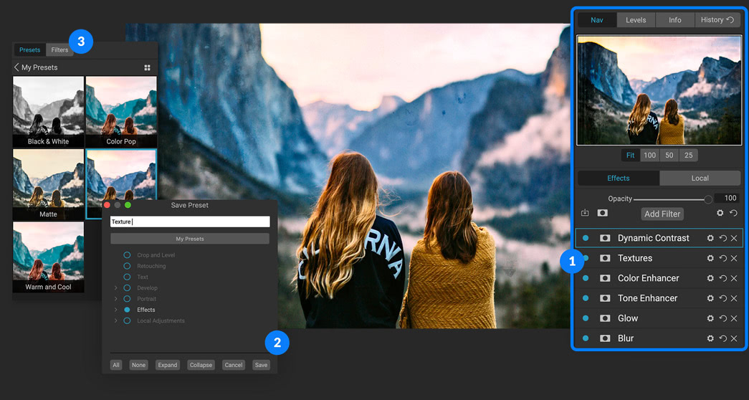Toggle Blur filter visibility dot

click(x=586, y=338)
